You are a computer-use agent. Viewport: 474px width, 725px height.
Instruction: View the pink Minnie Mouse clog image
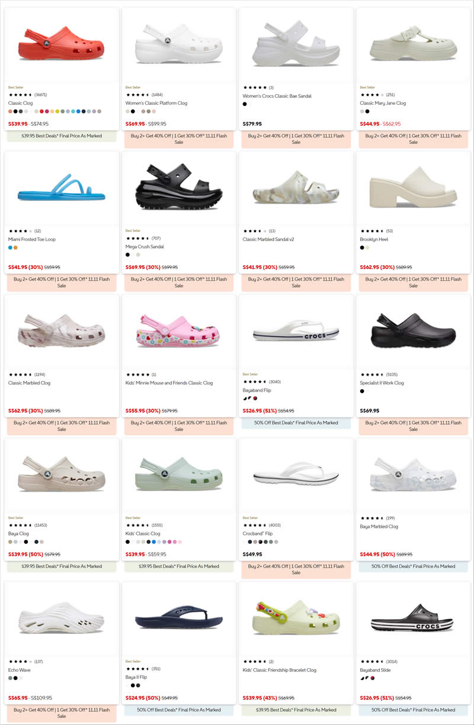(x=179, y=331)
